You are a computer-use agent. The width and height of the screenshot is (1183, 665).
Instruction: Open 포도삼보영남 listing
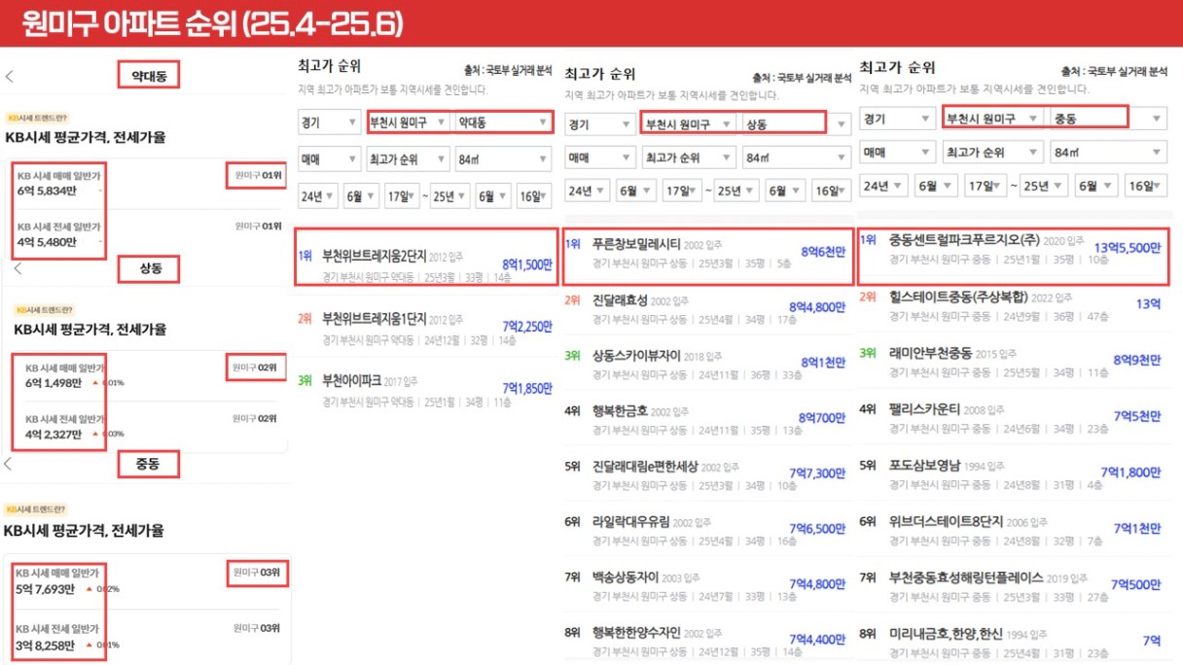point(1012,472)
